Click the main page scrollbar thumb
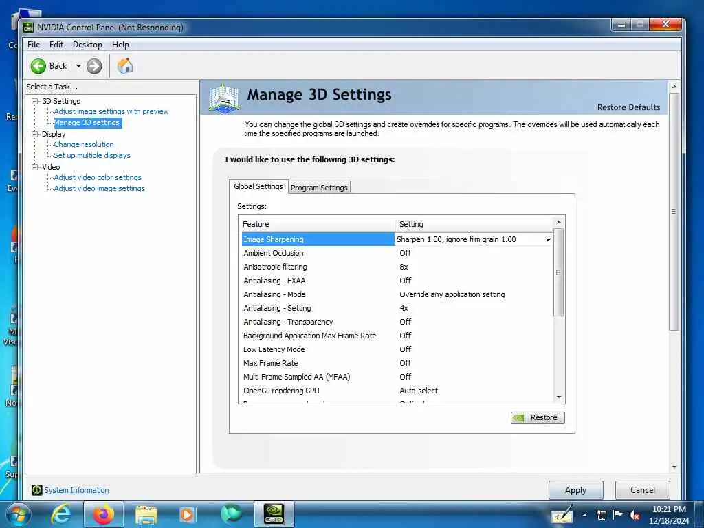Viewport: 704px width, 528px height. [674, 212]
